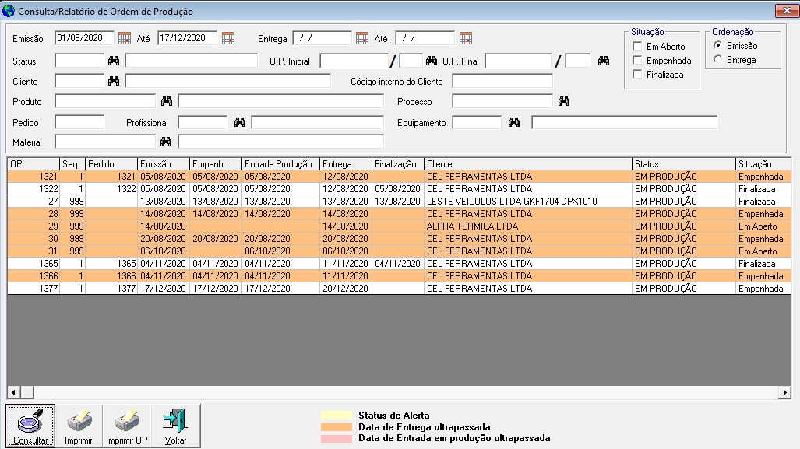Open calendar picker for Emissão start date
Screen dimensions: 800x449
tap(125, 38)
